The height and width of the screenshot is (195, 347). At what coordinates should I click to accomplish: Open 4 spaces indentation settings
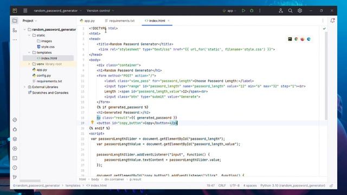coord(250,185)
